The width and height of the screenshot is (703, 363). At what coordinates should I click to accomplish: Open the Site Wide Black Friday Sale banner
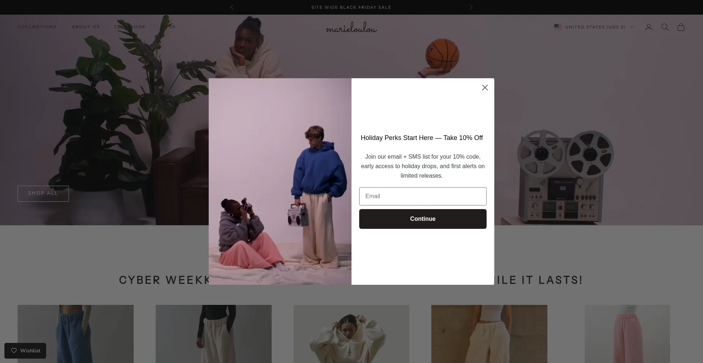351,7
